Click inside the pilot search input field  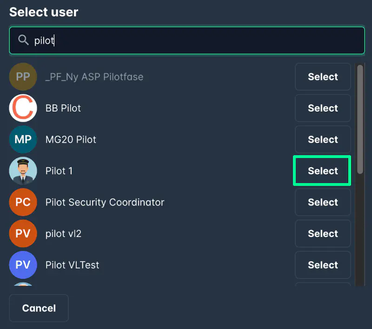[x=139, y=40]
